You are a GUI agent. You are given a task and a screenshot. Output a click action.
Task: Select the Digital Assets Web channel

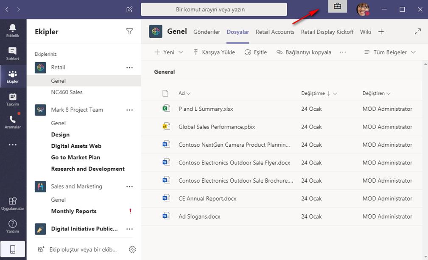point(76,146)
